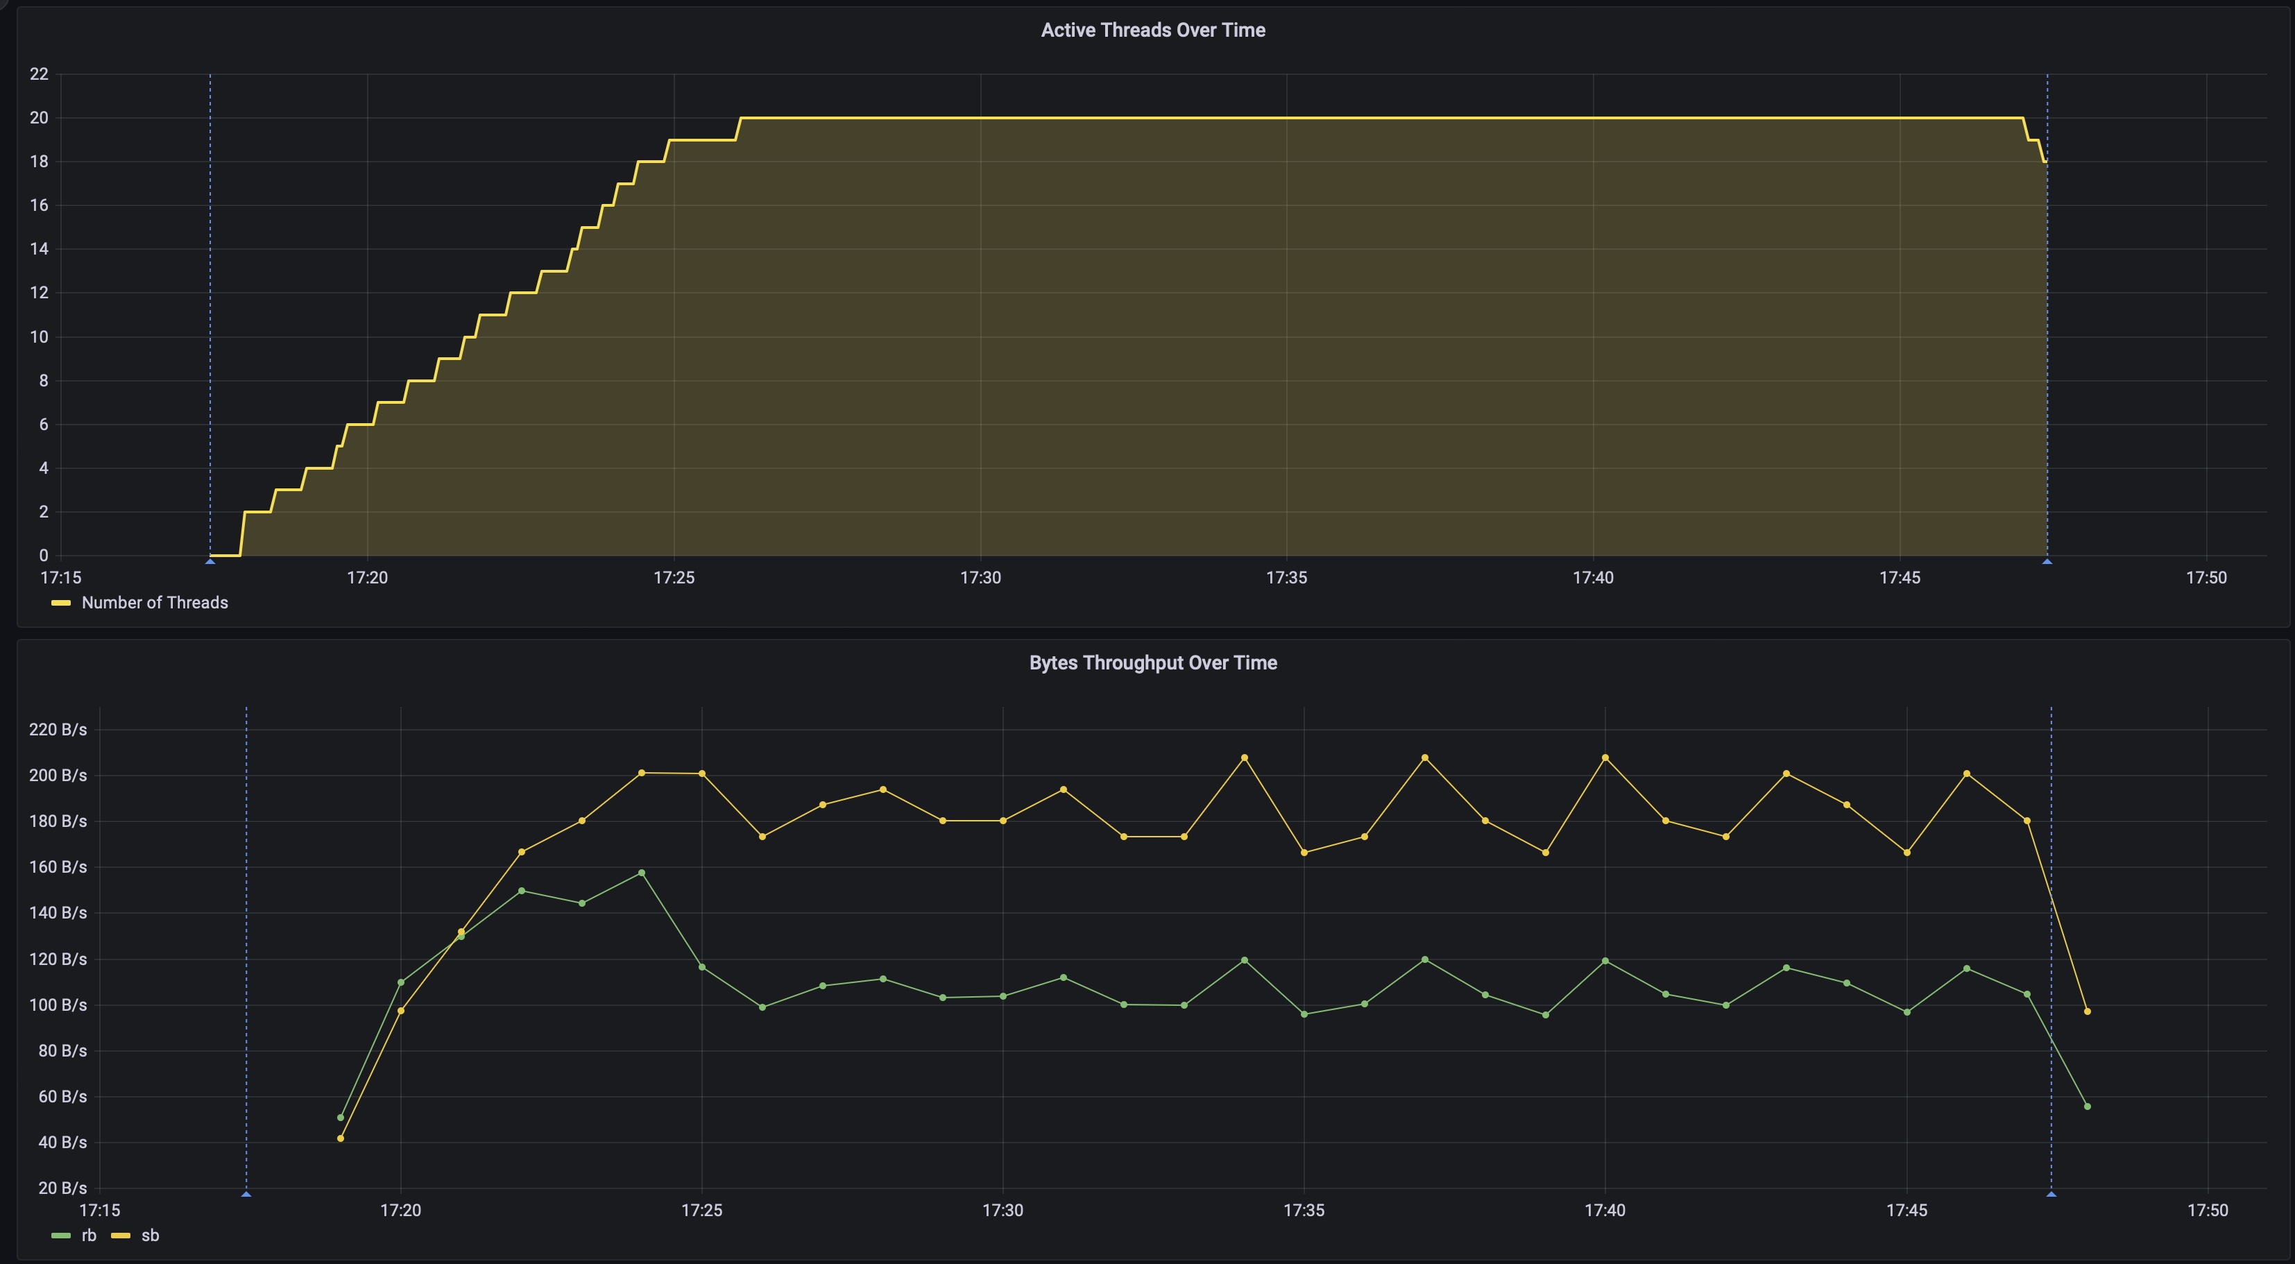Click the right annotation triangle in Active Threads

[x=2047, y=561]
